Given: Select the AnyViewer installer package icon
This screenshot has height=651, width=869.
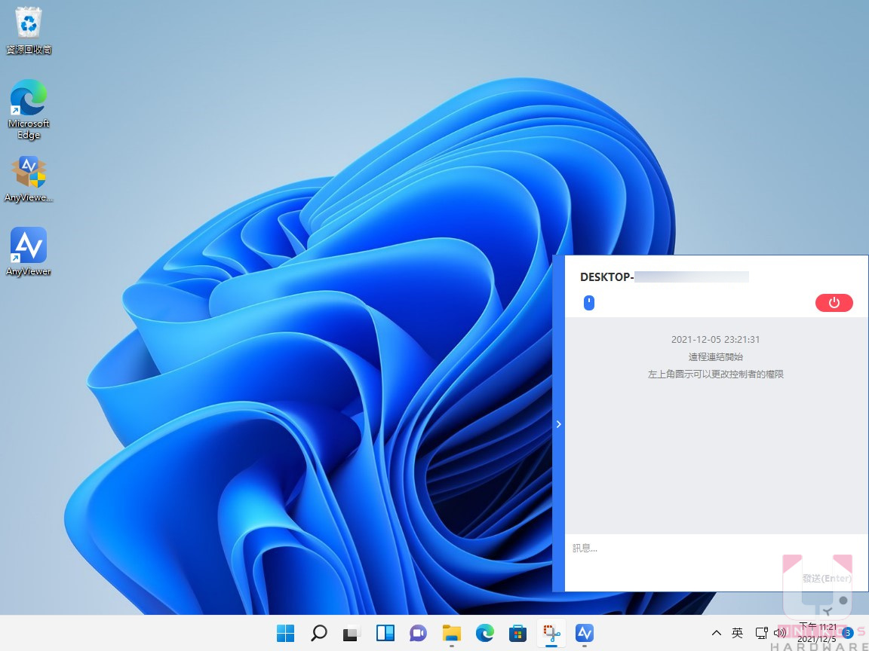Looking at the screenshot, I should coord(28,179).
